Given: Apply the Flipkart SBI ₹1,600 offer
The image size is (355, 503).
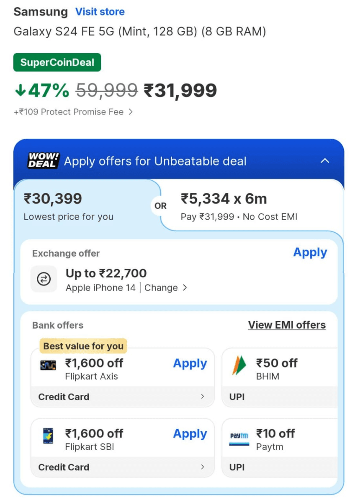Looking at the screenshot, I should pos(190,434).
